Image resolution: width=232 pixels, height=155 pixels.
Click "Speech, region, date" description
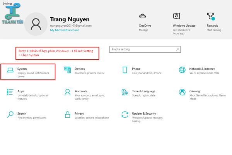click(144, 95)
